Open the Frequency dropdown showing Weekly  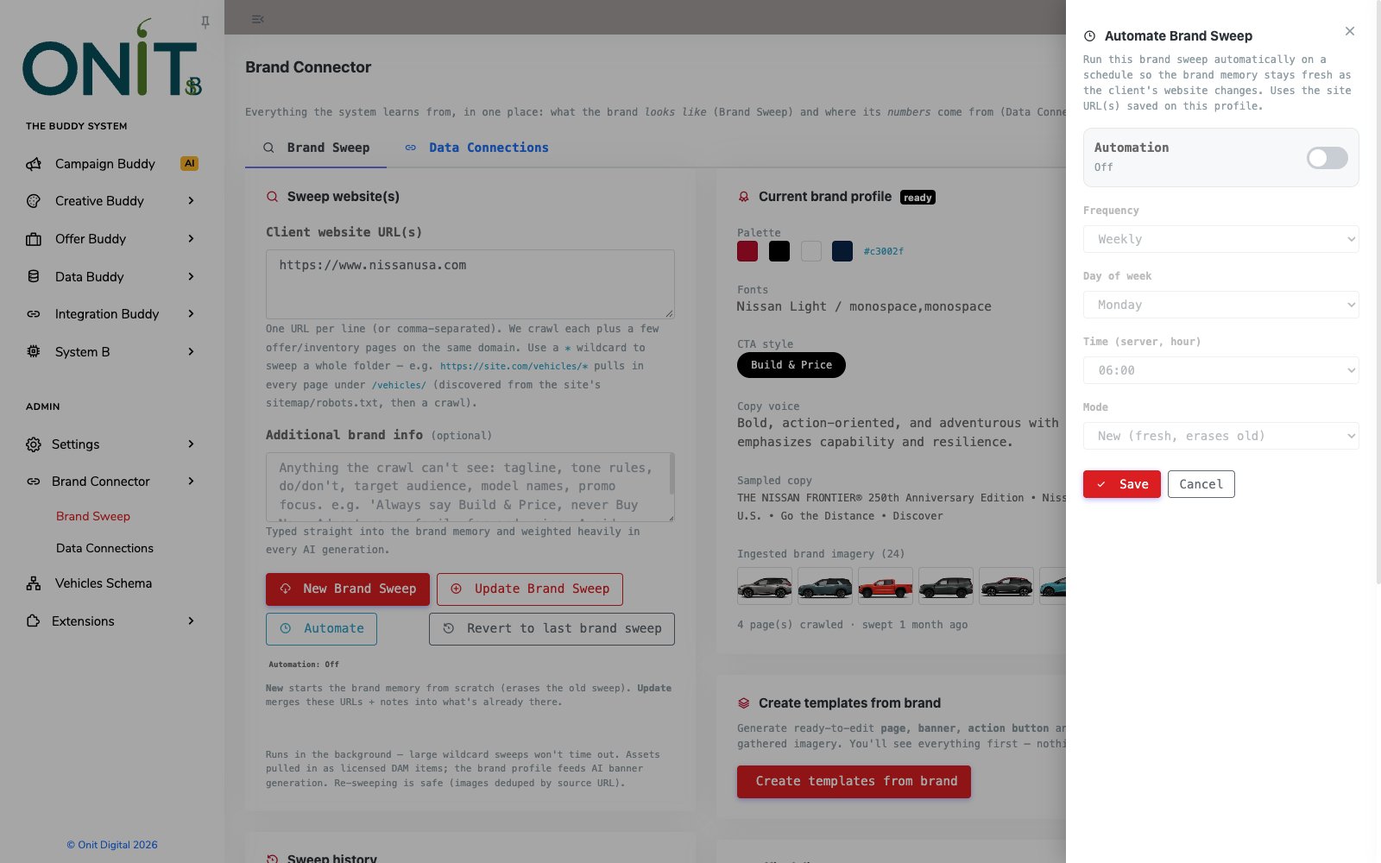pyautogui.click(x=1220, y=239)
